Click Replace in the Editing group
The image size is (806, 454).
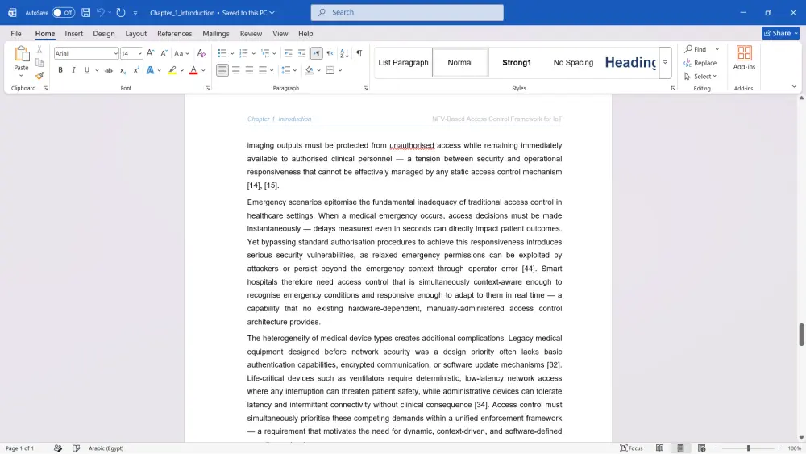700,63
